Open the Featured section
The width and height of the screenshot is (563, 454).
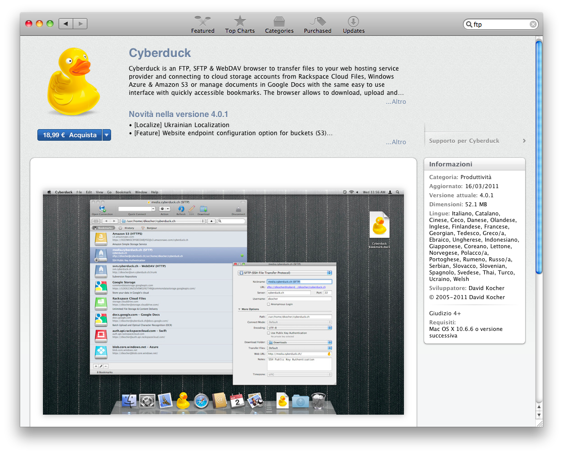[202, 25]
